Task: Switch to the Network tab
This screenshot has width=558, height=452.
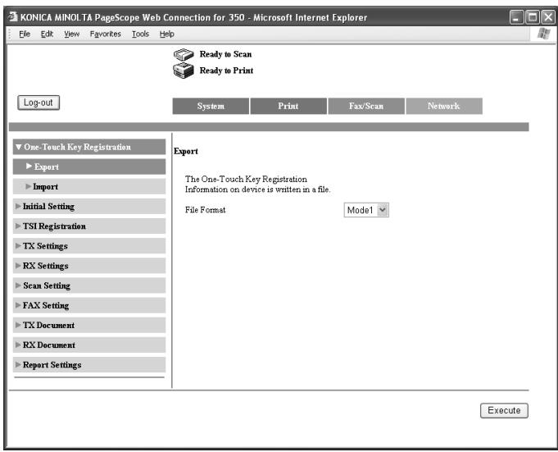Action: 444,106
